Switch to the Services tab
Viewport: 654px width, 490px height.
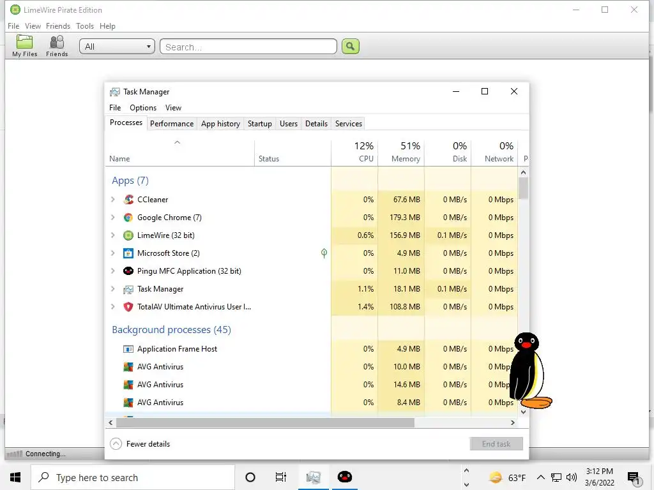click(x=349, y=124)
